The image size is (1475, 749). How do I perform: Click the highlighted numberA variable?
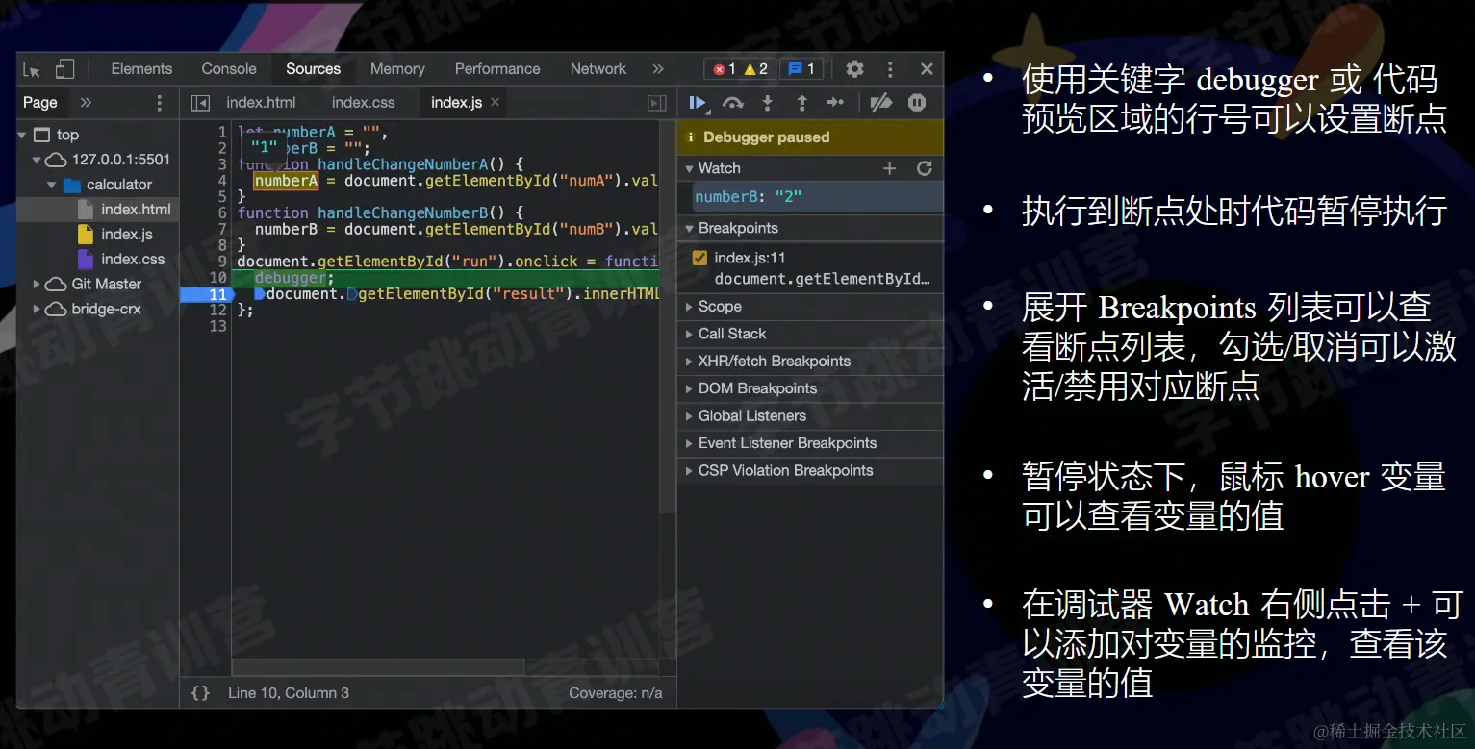coord(286,181)
